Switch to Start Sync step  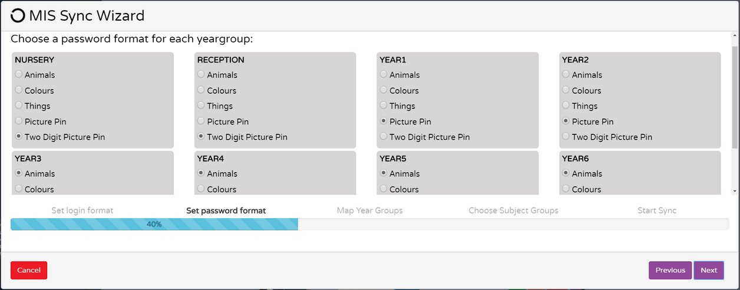coord(657,210)
